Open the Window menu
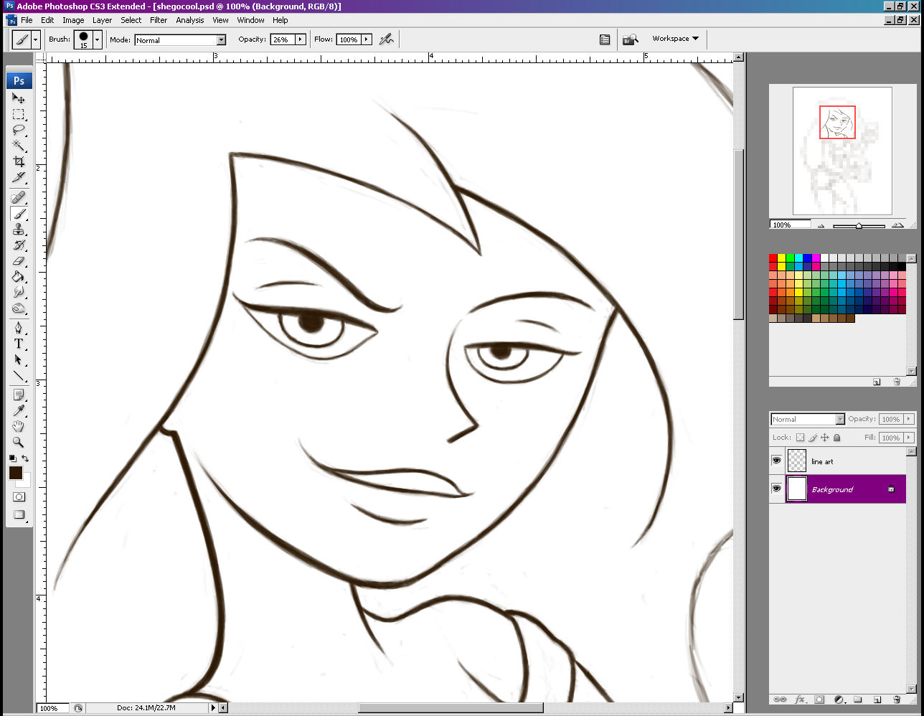The width and height of the screenshot is (924, 716). point(250,20)
